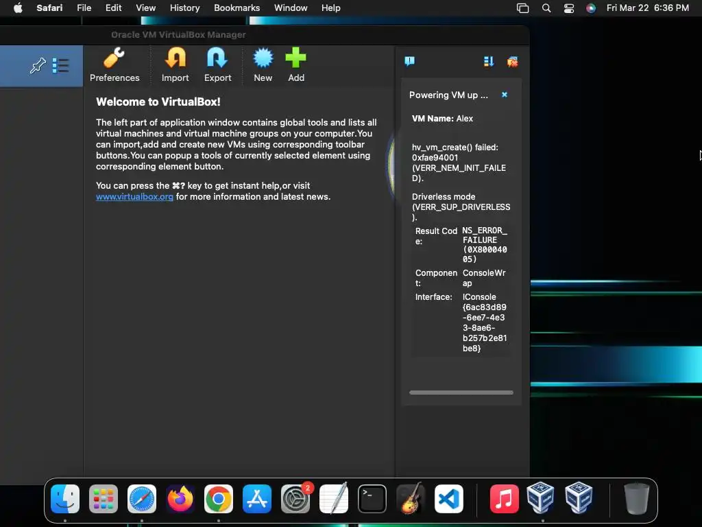Open the Apple menu

(18, 8)
